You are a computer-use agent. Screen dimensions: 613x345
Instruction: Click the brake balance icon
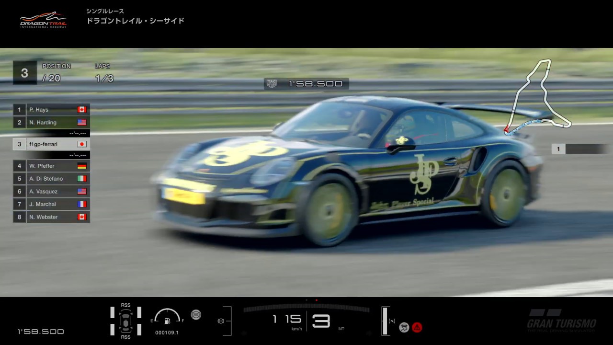(392, 321)
